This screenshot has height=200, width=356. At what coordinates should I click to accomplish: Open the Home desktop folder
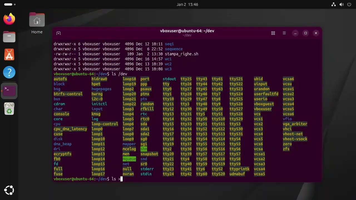click(x=37, y=23)
